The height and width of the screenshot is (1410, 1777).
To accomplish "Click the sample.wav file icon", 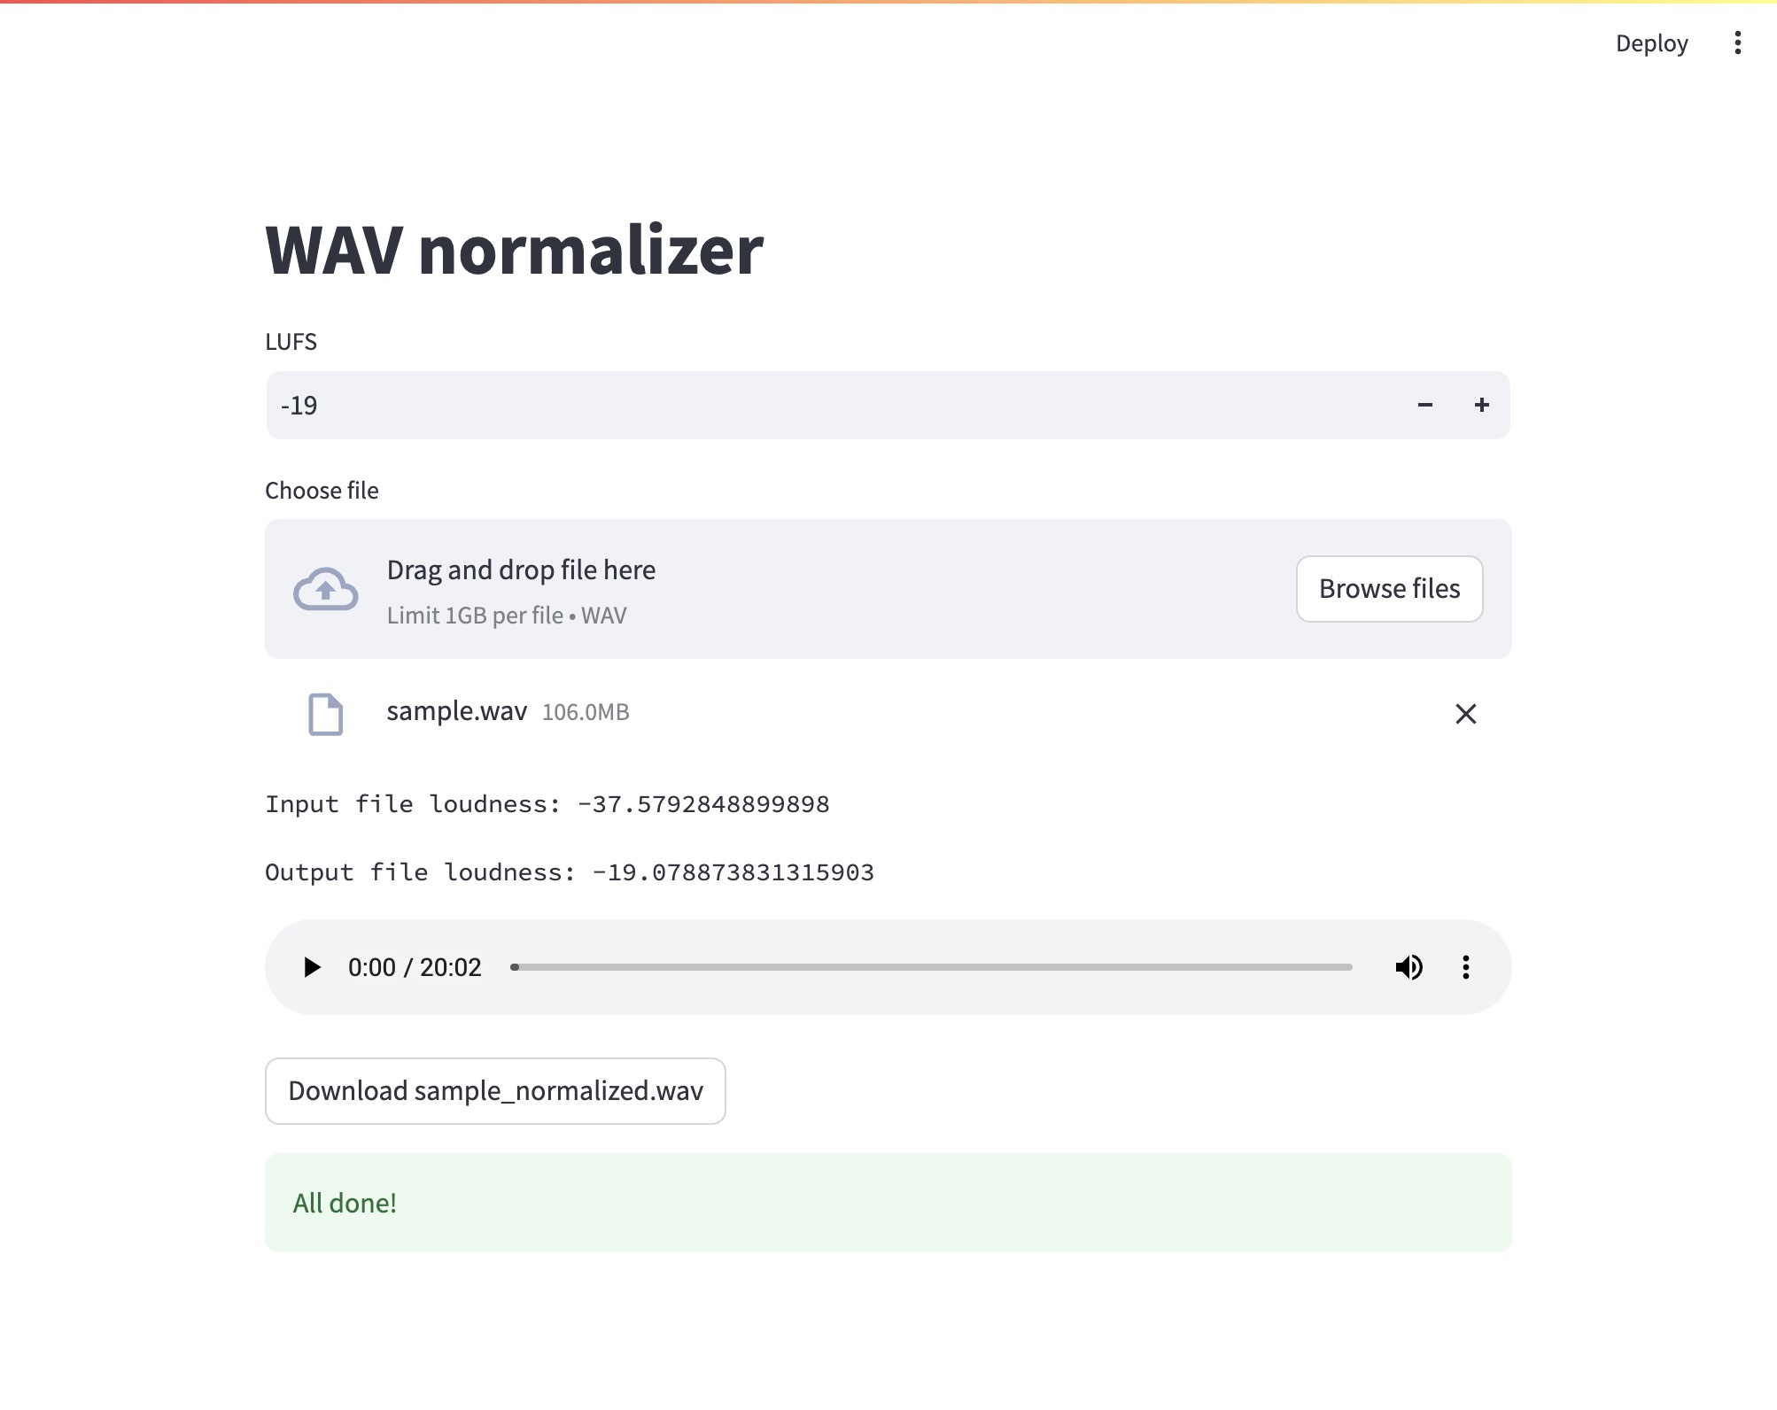I will click(x=325, y=714).
